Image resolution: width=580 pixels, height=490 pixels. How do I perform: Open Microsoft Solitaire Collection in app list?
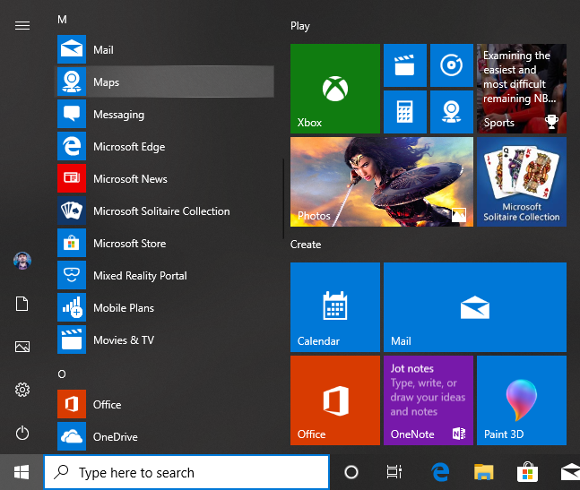tap(165, 211)
